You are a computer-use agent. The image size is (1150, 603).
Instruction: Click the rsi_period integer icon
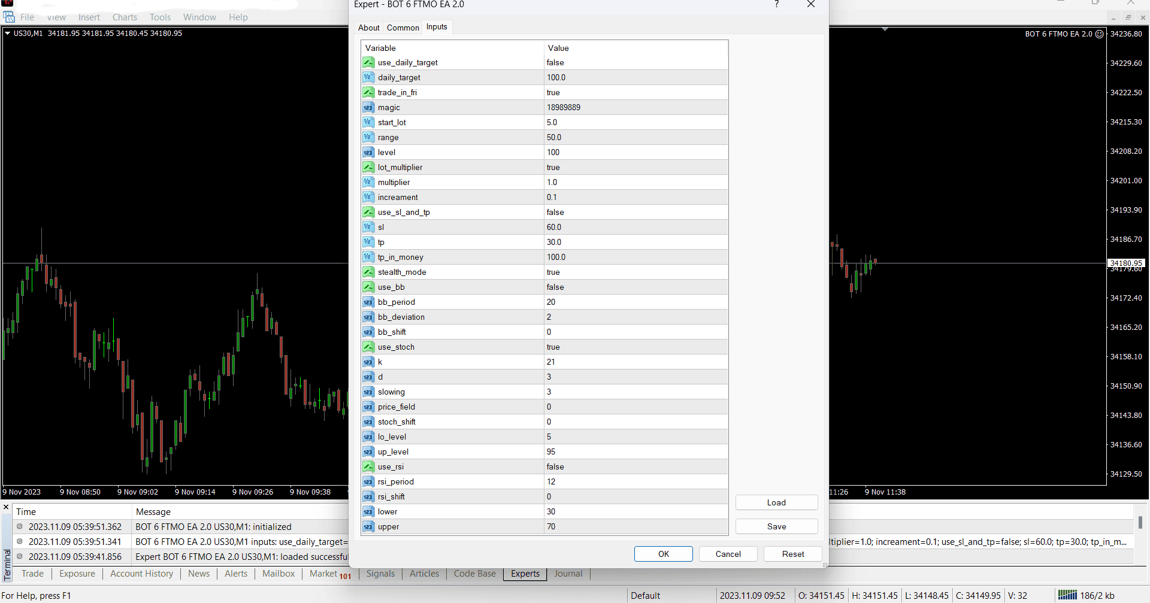[368, 481]
